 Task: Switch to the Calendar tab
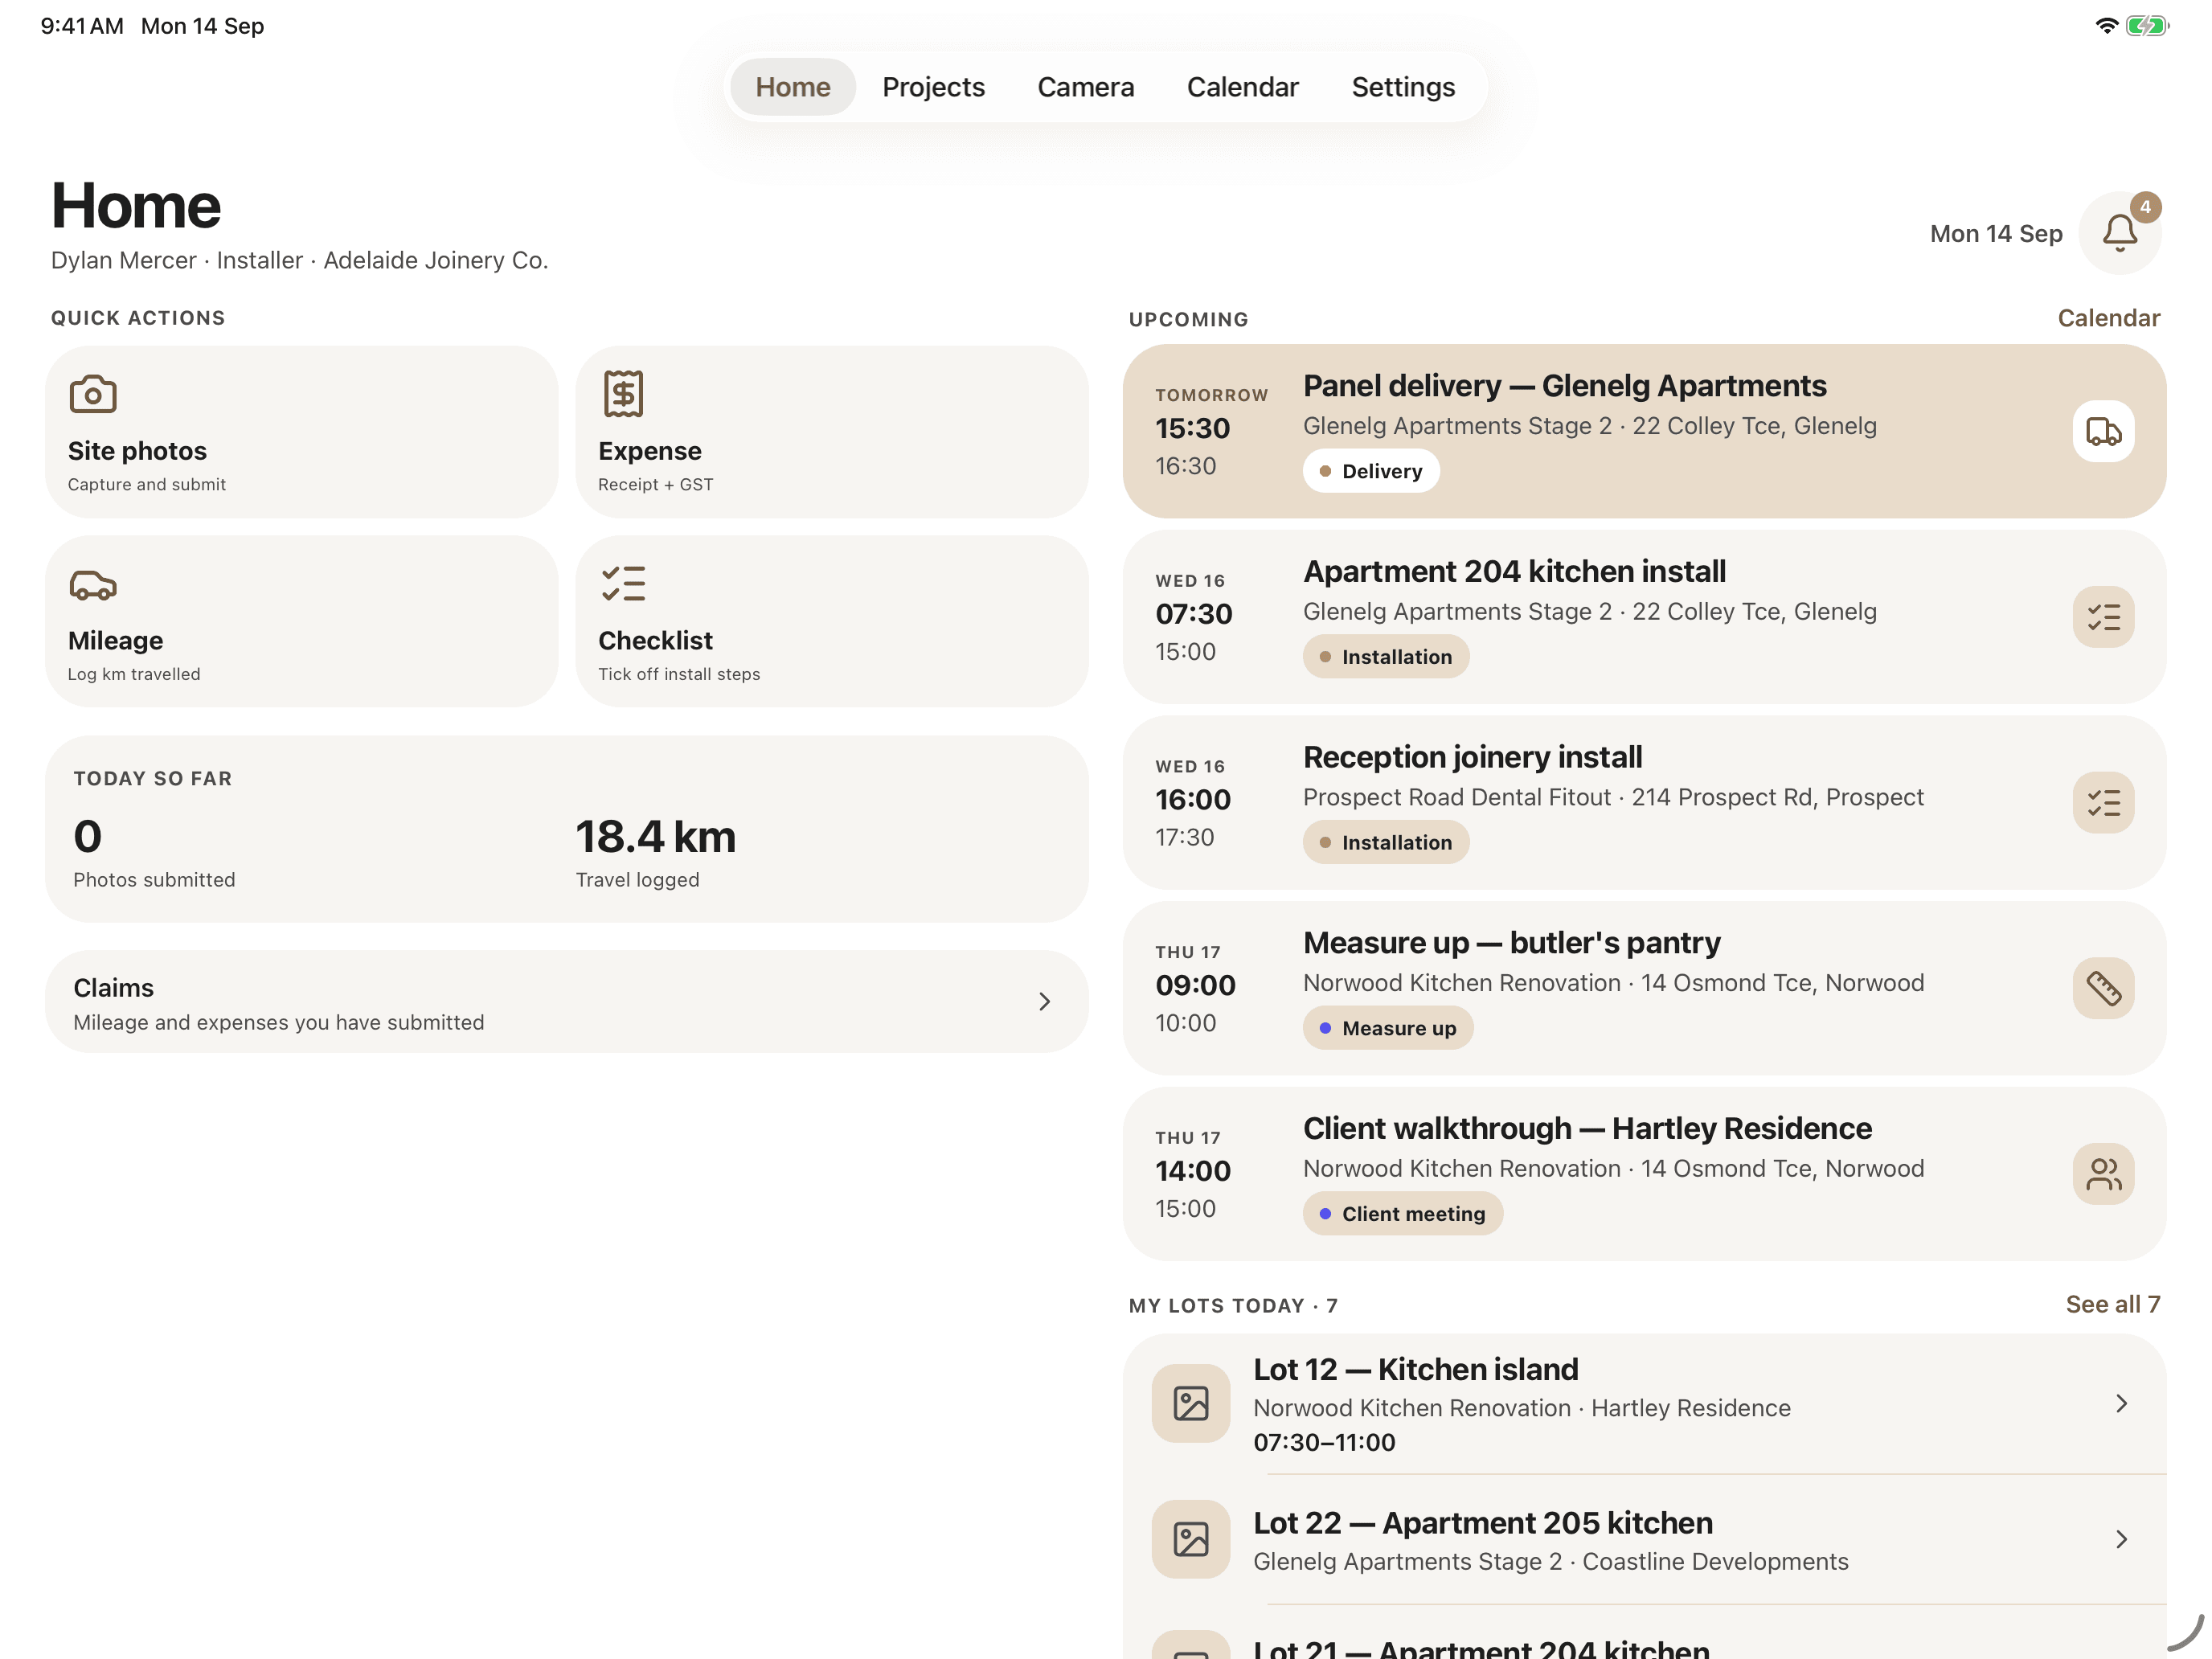1242,87
